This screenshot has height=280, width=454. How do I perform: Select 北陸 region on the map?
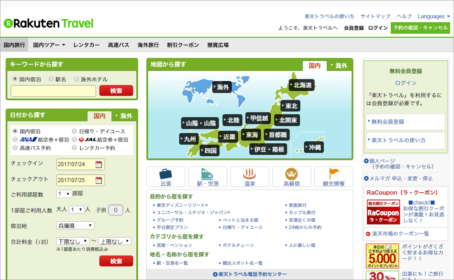[233, 120]
